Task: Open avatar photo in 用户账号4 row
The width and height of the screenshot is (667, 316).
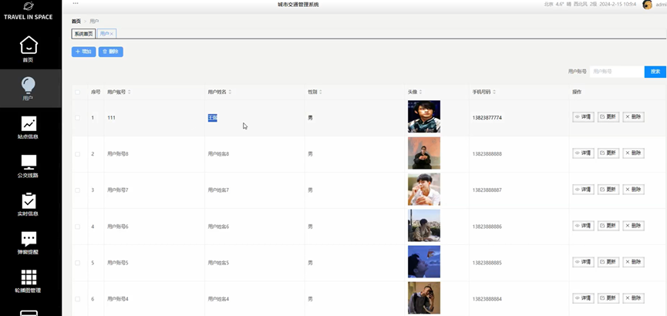Action: tap(424, 298)
